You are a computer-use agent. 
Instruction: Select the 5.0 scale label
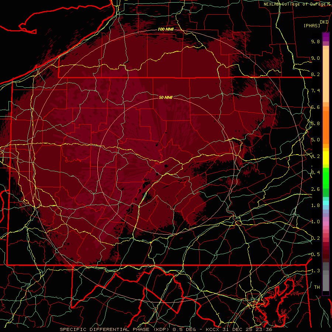tap(315, 140)
